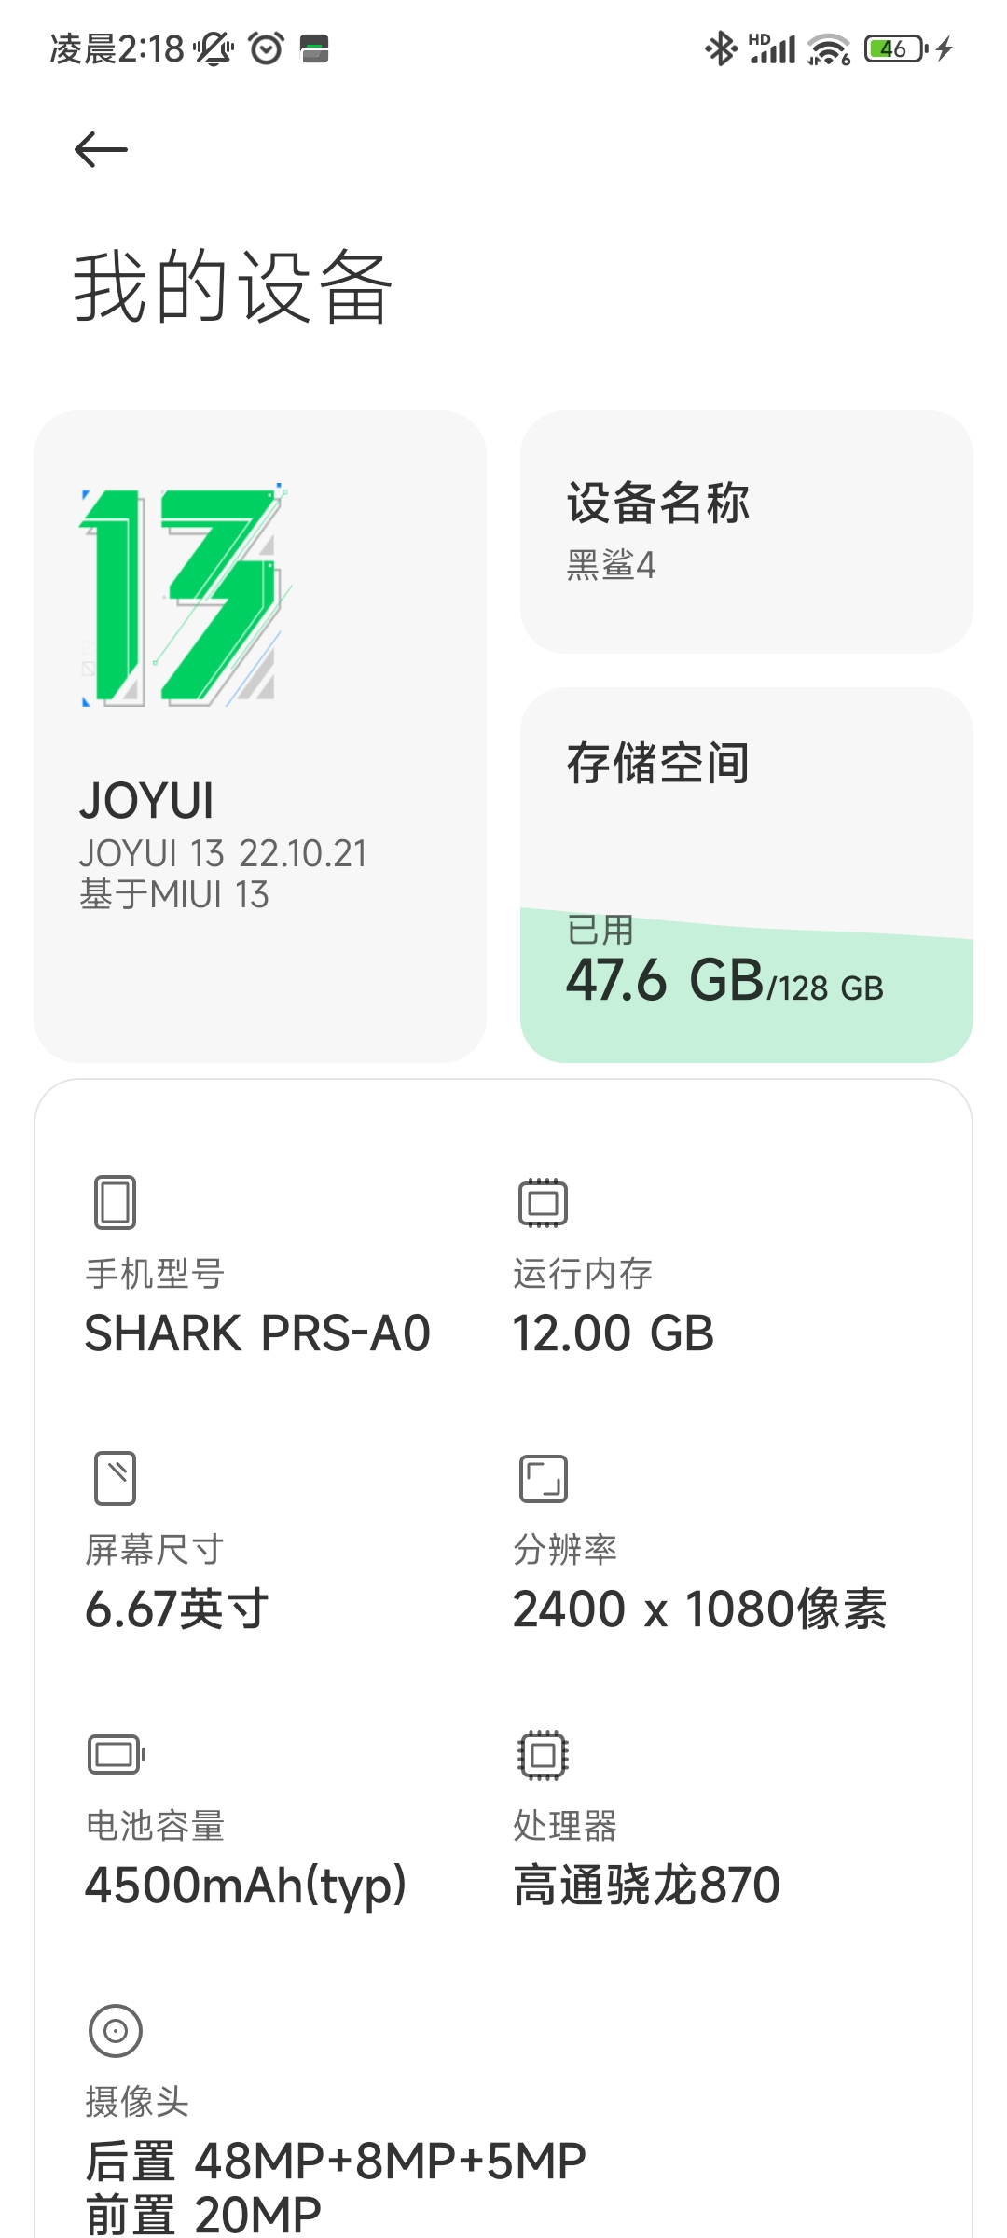Tap the battery level indicator in status bar

895,48
